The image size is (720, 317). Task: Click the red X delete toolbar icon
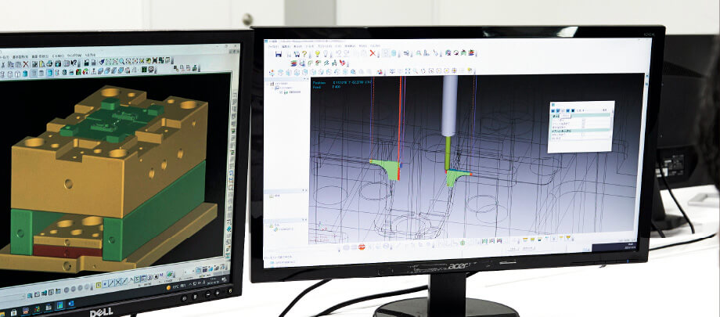[373, 53]
